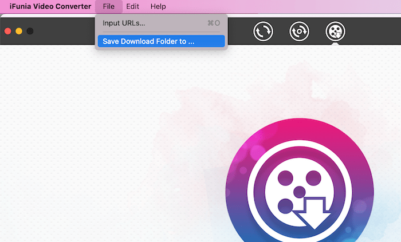Click the ⌘O shortcut label in menu
Screen dimensions: 401x242
click(x=213, y=23)
